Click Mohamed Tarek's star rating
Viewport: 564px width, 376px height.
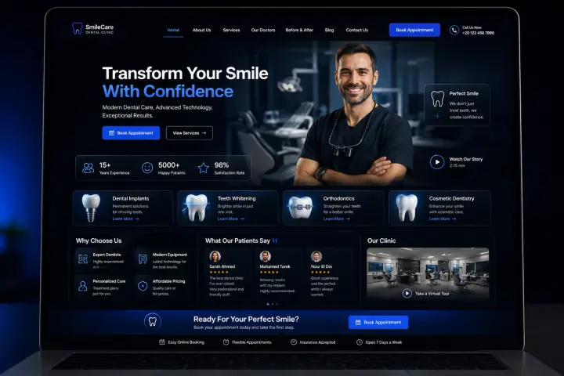coord(269,273)
